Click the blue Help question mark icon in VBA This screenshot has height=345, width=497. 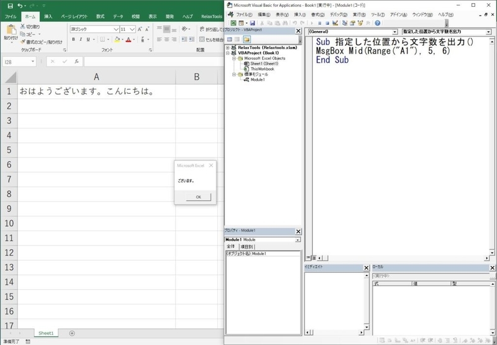[x=377, y=23]
